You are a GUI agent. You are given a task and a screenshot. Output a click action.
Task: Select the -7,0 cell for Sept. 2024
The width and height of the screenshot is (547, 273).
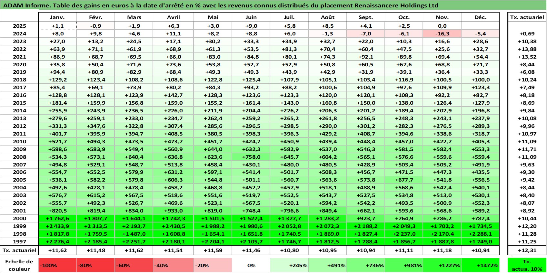(366, 33)
